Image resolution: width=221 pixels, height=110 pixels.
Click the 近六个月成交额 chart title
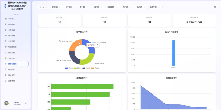(172, 32)
